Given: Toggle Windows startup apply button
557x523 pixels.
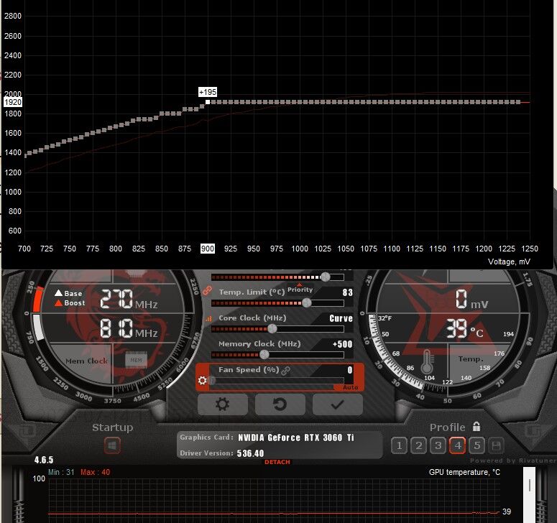Looking at the screenshot, I should pos(112,445).
